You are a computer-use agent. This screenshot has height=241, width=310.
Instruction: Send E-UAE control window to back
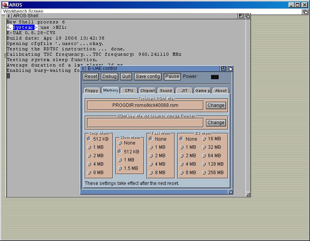click(230, 68)
